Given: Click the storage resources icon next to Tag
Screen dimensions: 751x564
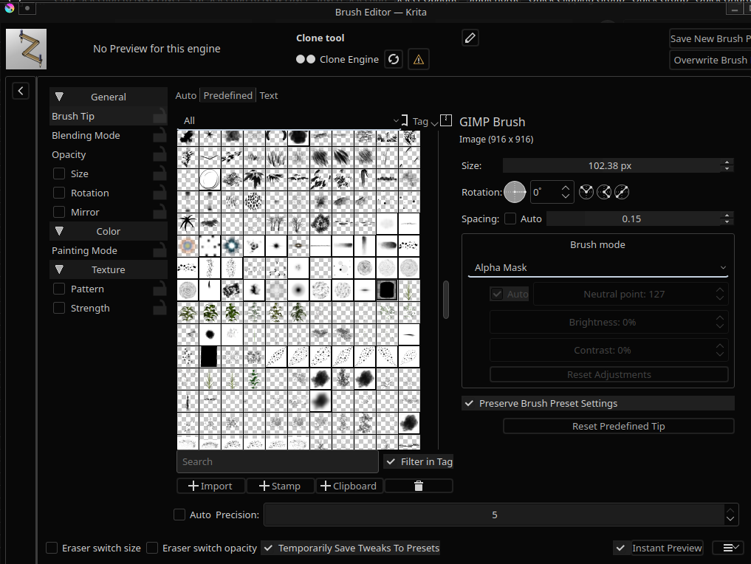Looking at the screenshot, I should point(446,120).
